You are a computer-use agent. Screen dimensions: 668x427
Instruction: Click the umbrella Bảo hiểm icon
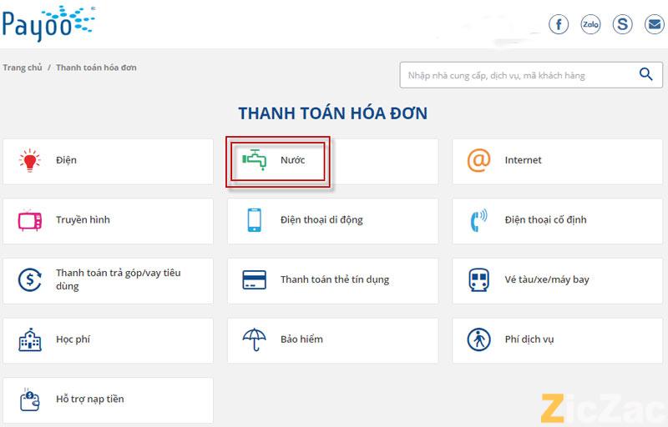tap(255, 339)
